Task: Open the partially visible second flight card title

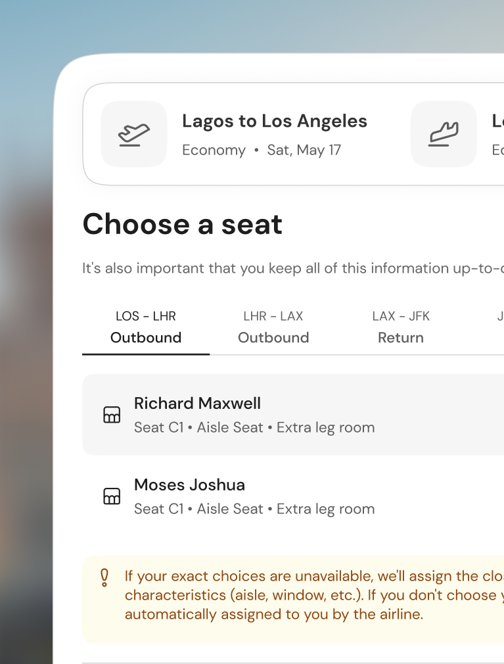Action: [497, 121]
